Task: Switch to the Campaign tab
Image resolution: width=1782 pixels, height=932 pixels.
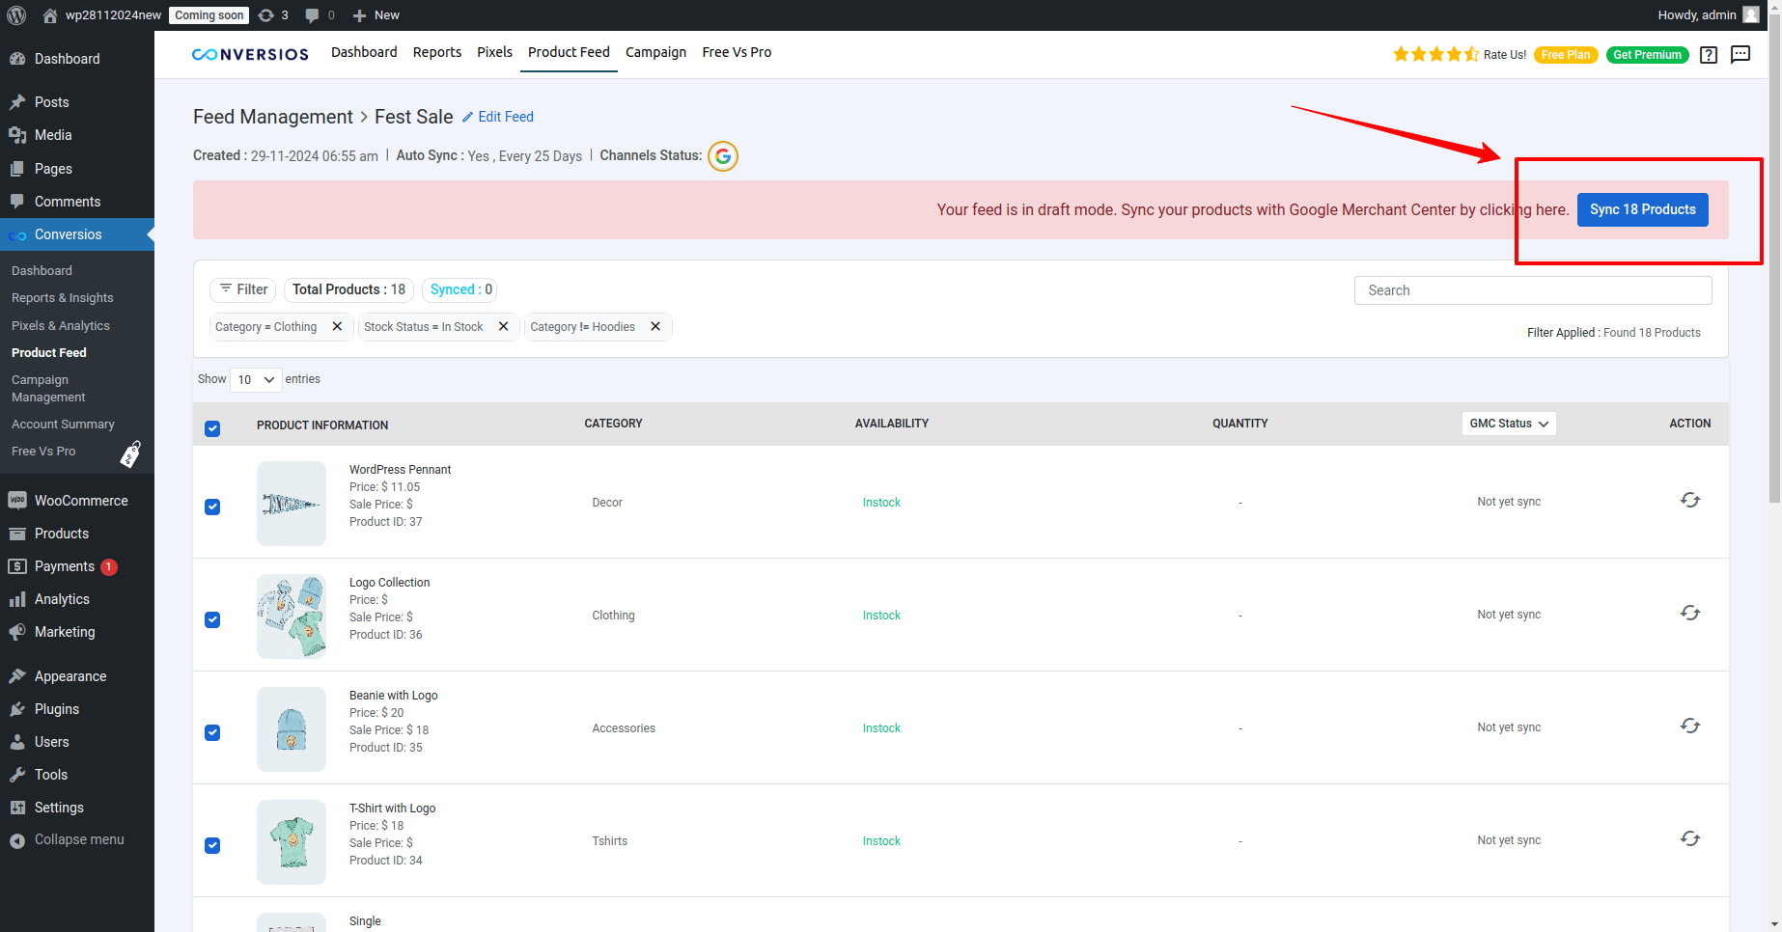Action: [655, 52]
